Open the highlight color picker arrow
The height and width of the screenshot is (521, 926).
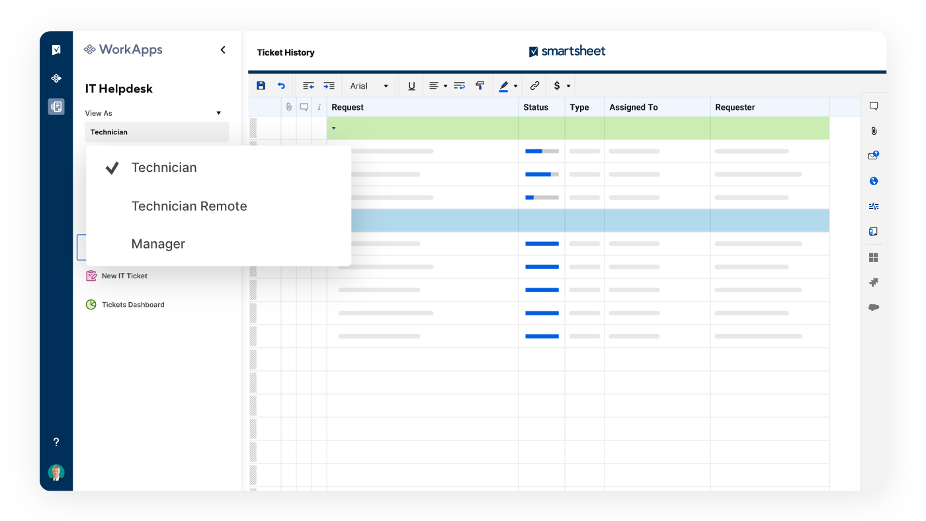tap(515, 86)
